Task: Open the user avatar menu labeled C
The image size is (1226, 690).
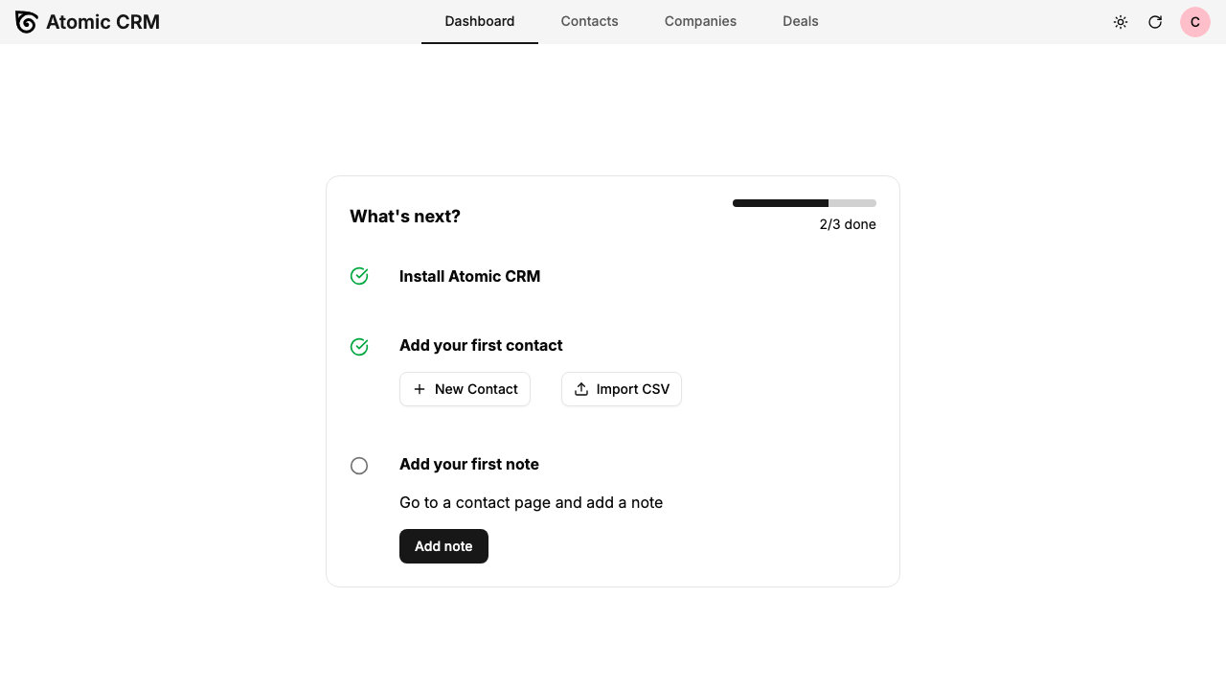Action: click(1195, 22)
